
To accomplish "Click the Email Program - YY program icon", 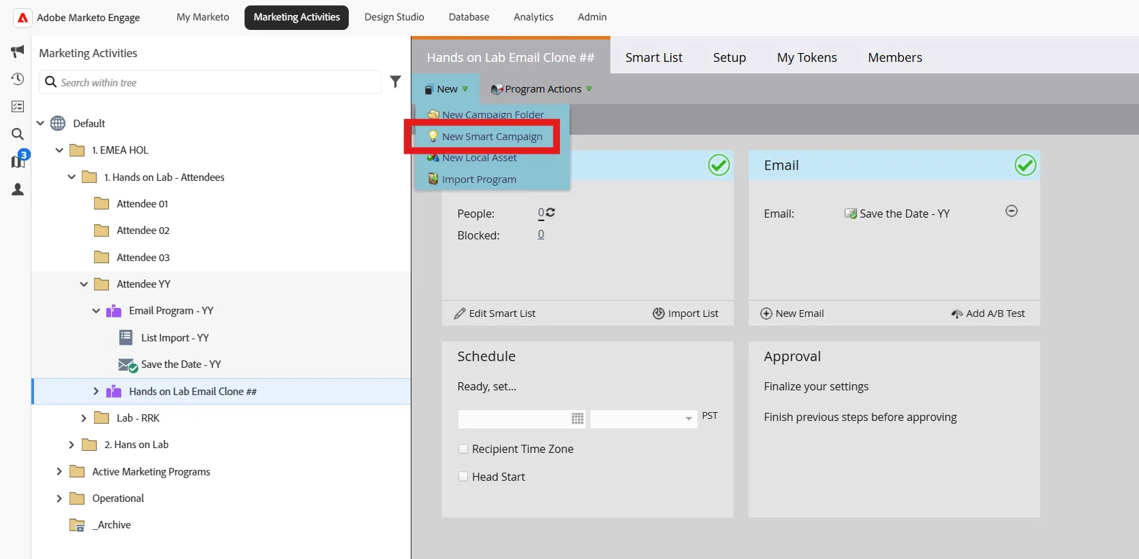I will [x=114, y=311].
